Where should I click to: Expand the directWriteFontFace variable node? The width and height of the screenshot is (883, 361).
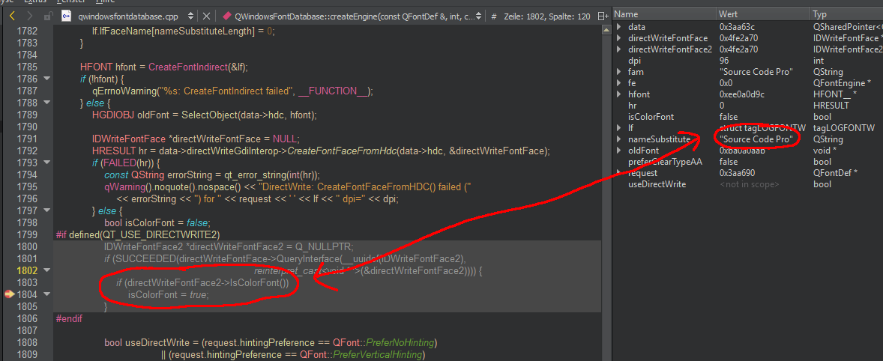click(x=619, y=38)
